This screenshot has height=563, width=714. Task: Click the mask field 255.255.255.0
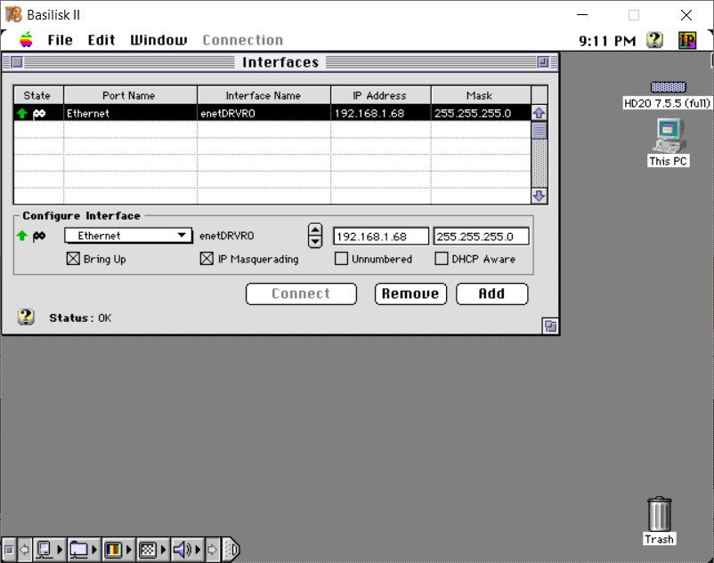point(481,237)
